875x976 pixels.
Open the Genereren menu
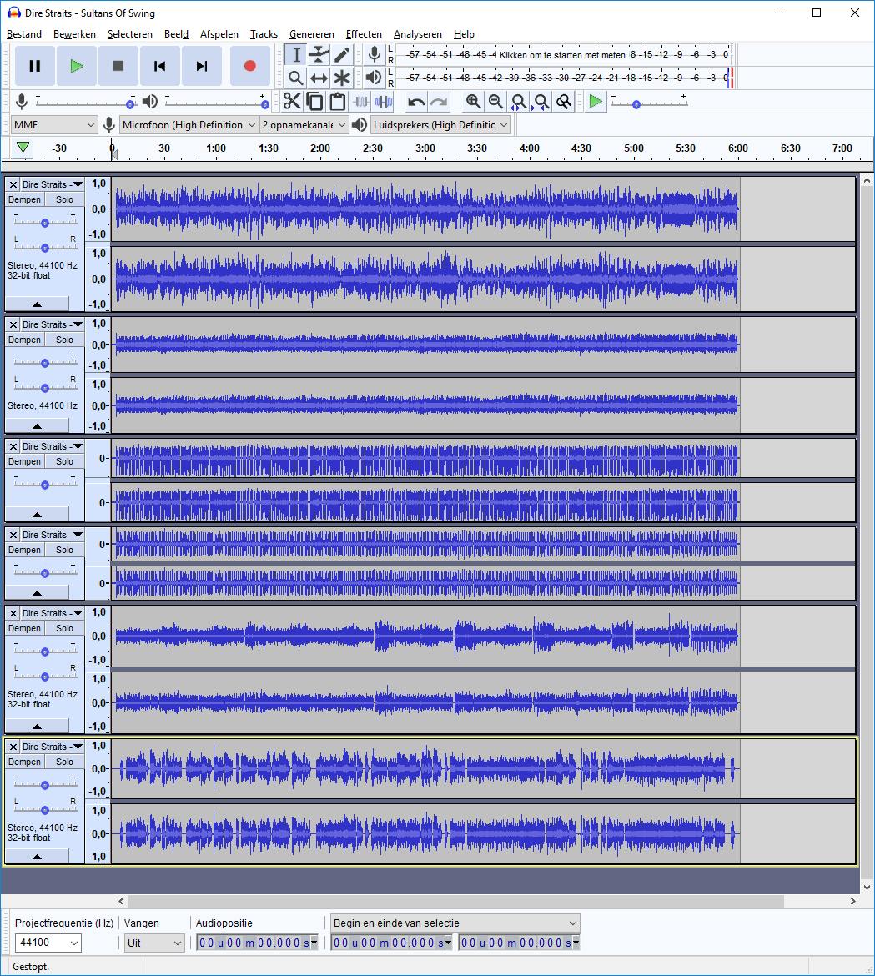(312, 34)
